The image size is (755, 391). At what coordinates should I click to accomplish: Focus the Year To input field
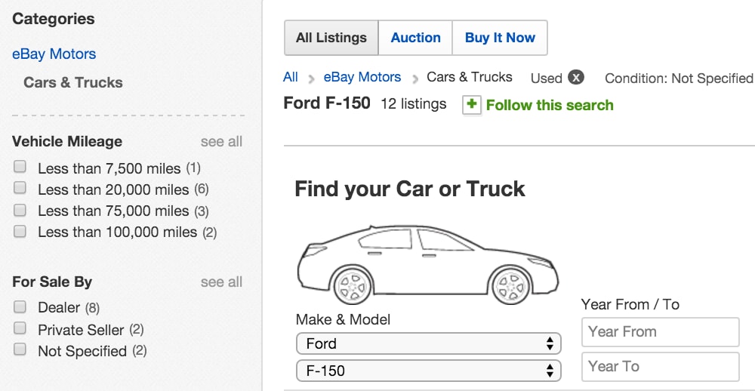tap(660, 366)
